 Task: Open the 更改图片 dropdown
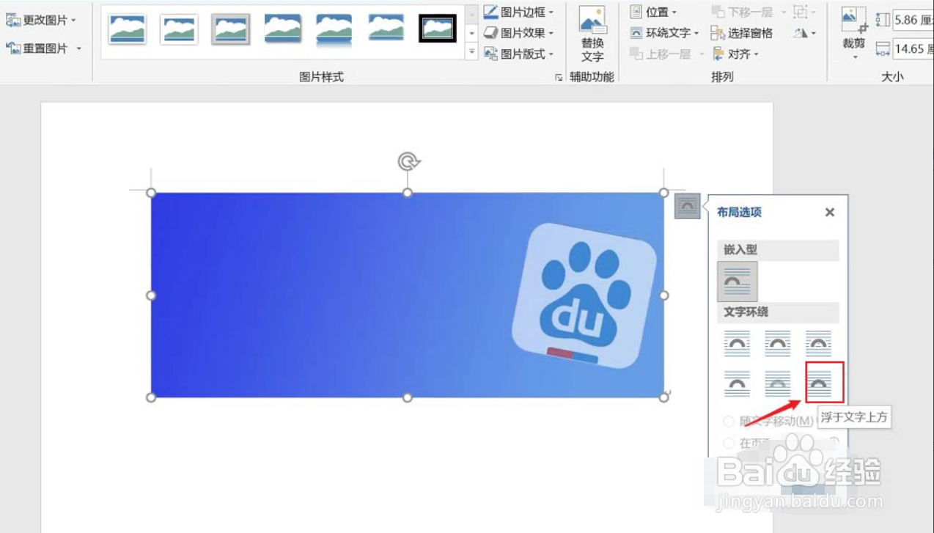pos(41,20)
